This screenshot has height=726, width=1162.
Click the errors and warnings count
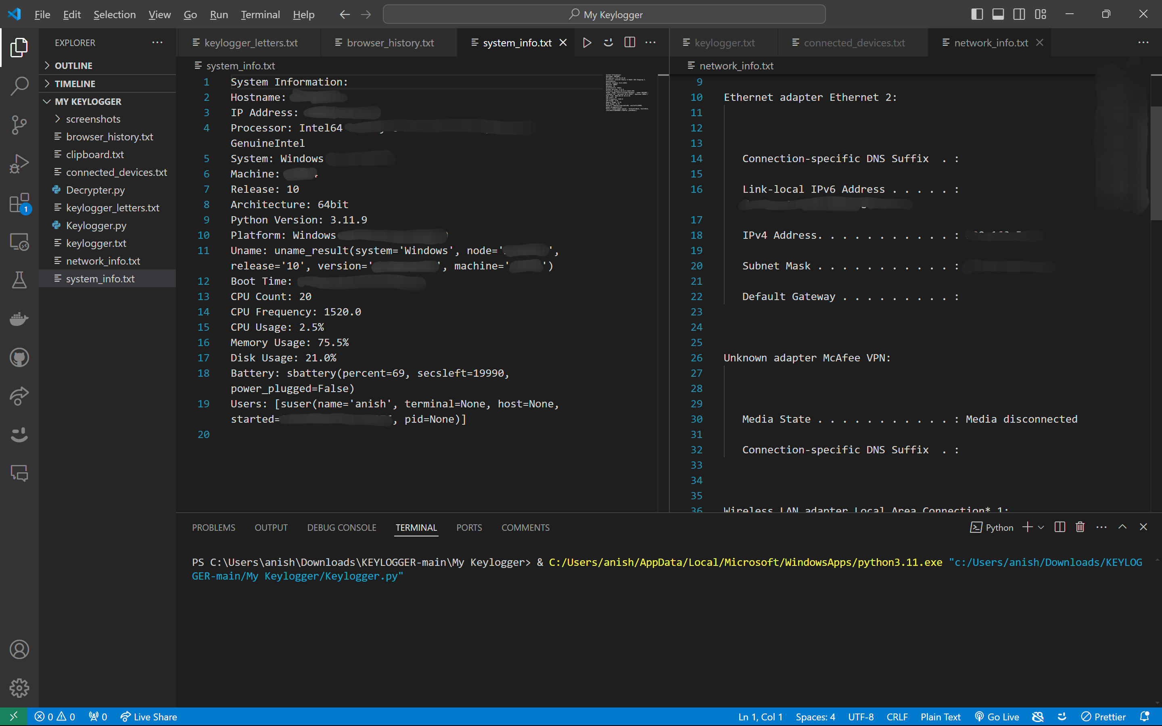tap(55, 717)
